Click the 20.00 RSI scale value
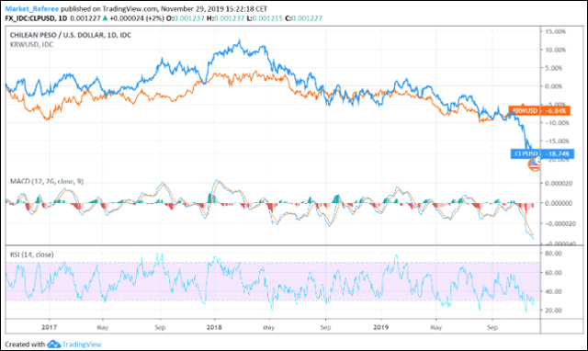This screenshot has height=351, width=588. click(x=553, y=311)
